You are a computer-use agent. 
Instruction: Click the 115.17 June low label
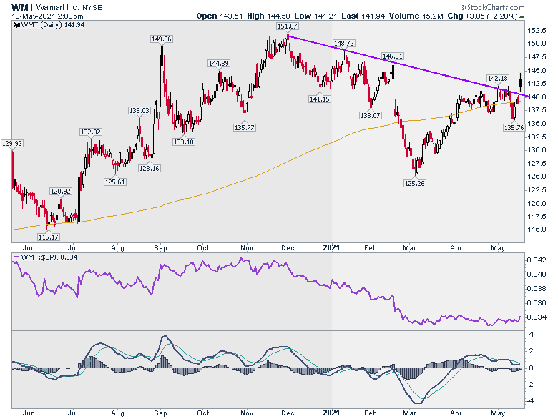coord(49,237)
